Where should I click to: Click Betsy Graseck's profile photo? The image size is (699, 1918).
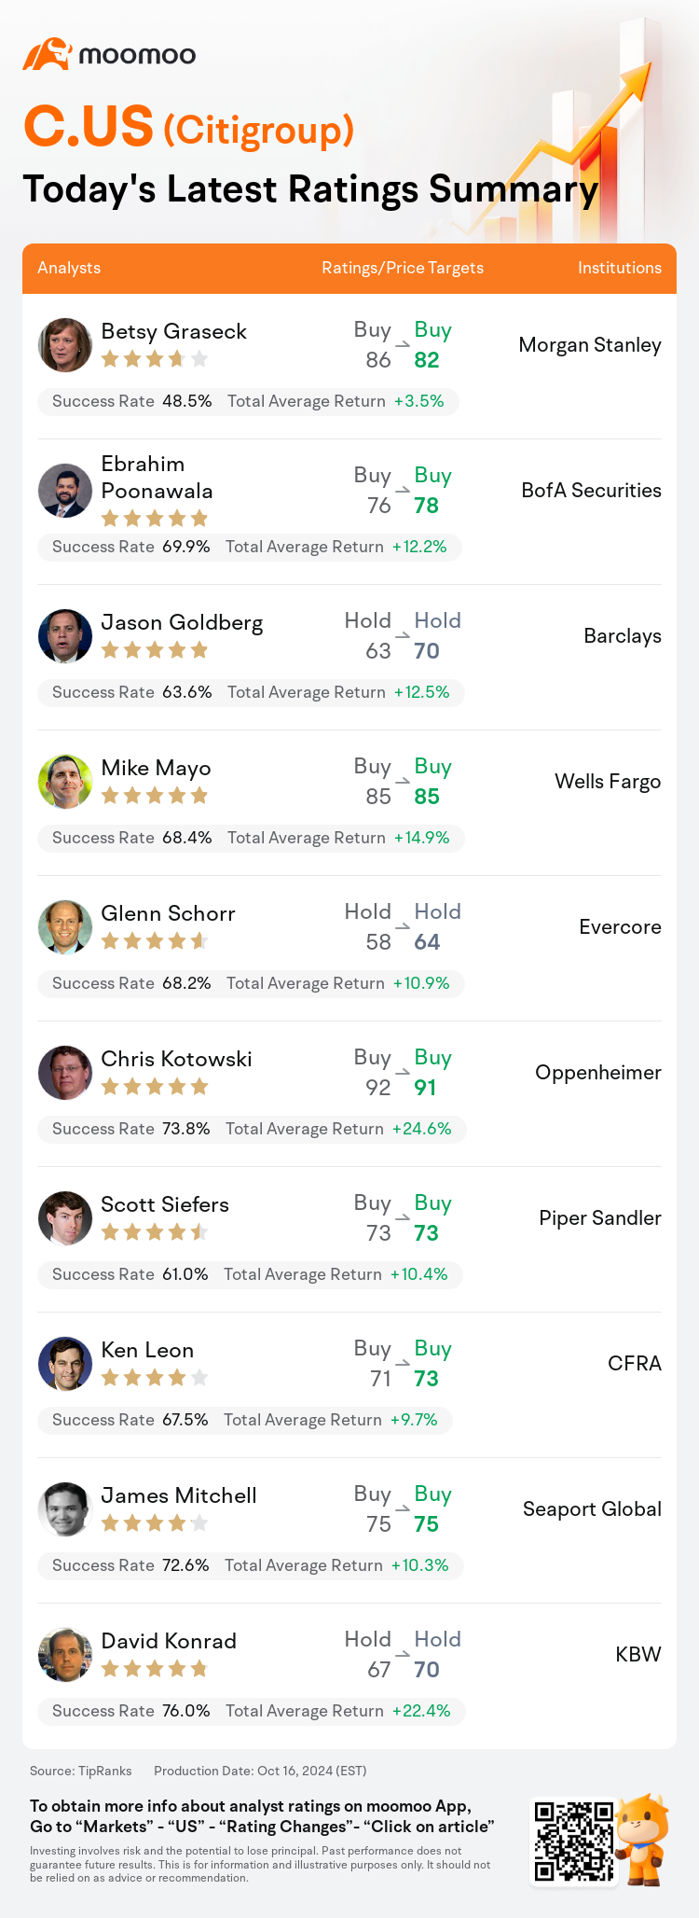point(65,345)
